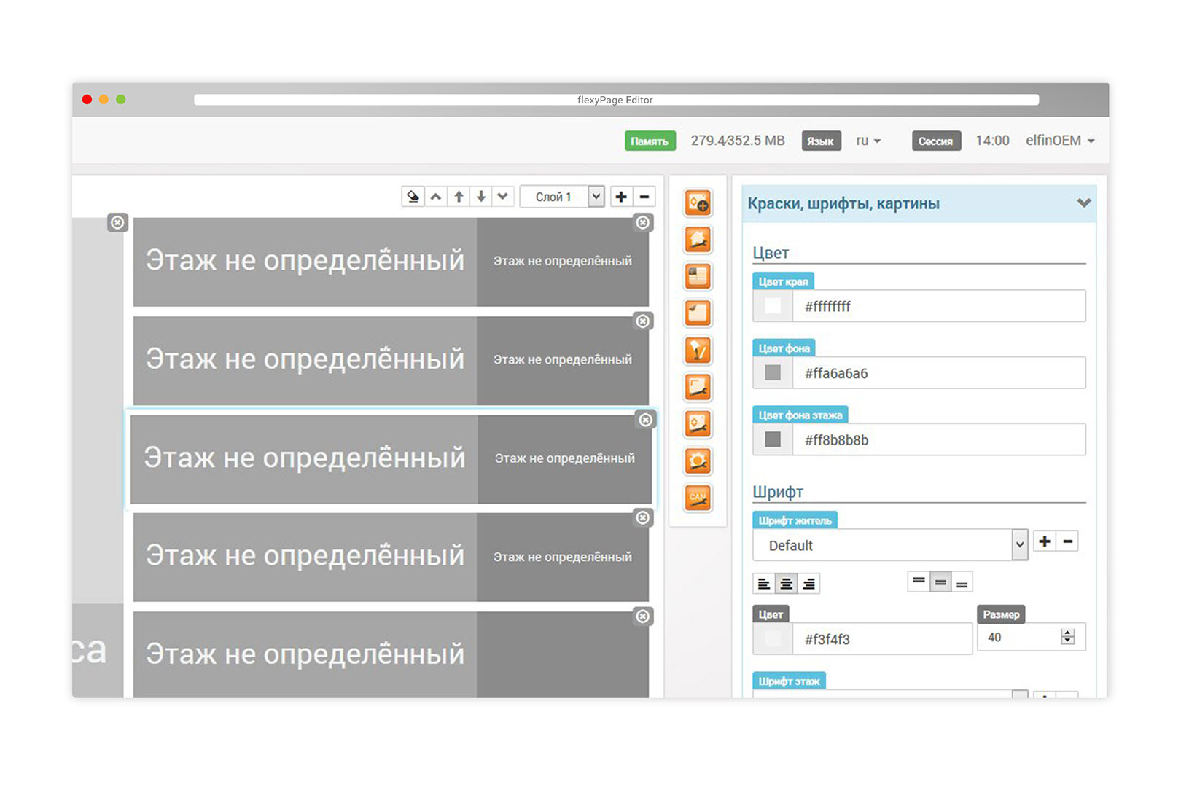This screenshot has width=1181, height=787.
Task: Open the gear-with-wrench settings icon
Action: (x=698, y=461)
